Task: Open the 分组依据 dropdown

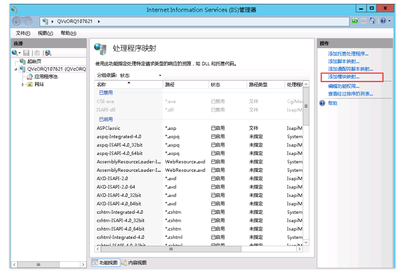Action: (x=140, y=75)
